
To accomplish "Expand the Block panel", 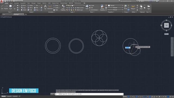I will [92, 12].
